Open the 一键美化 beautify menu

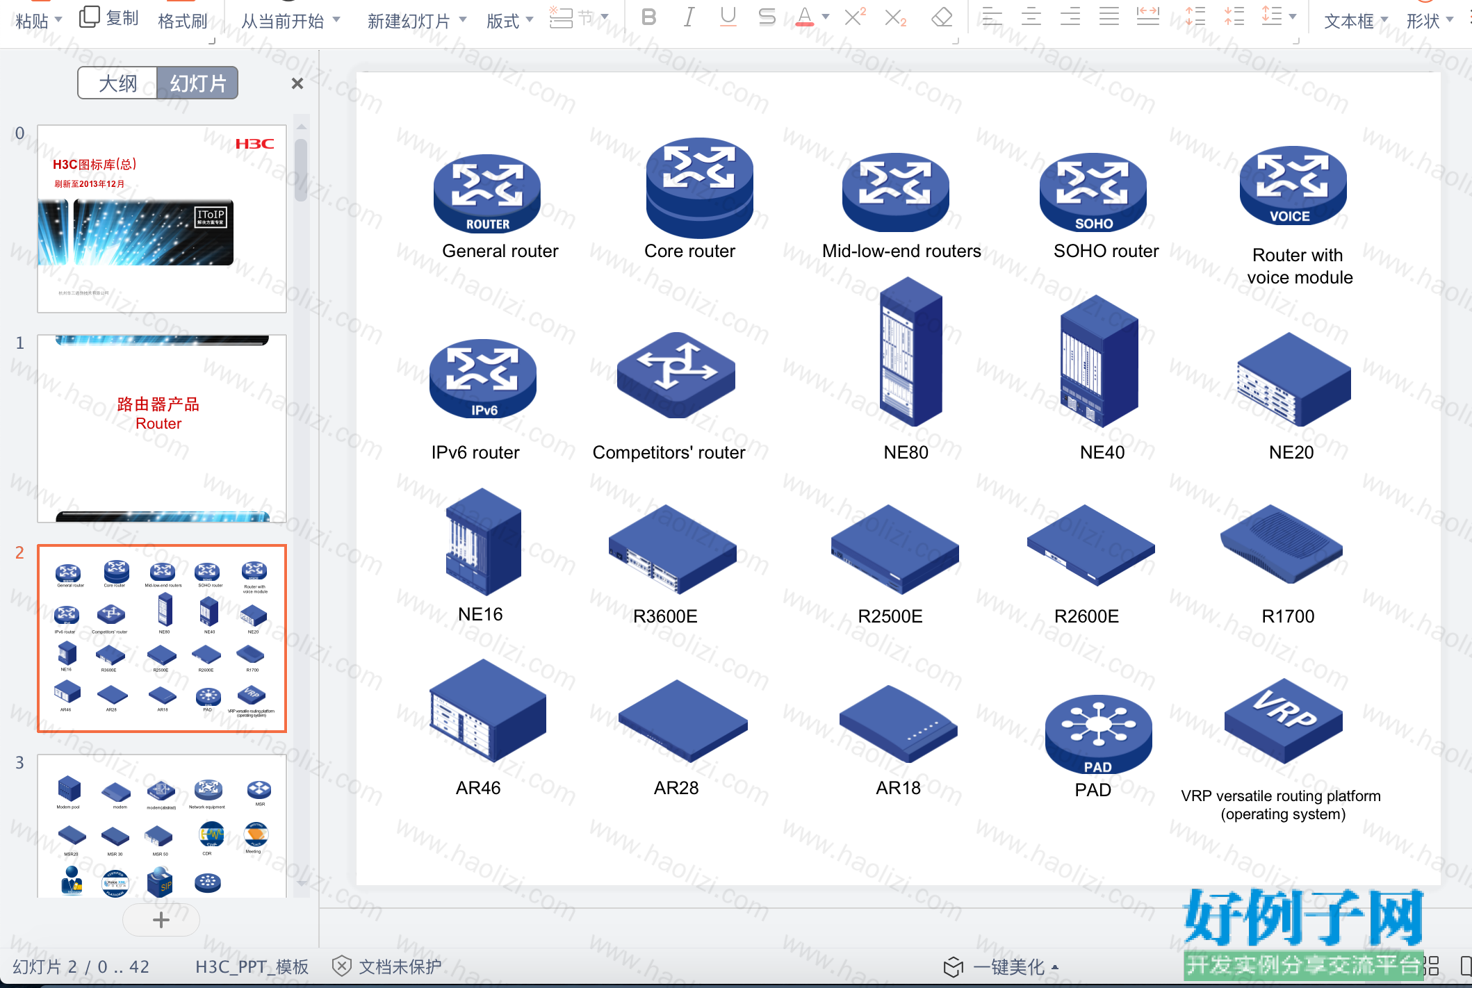[1001, 966]
